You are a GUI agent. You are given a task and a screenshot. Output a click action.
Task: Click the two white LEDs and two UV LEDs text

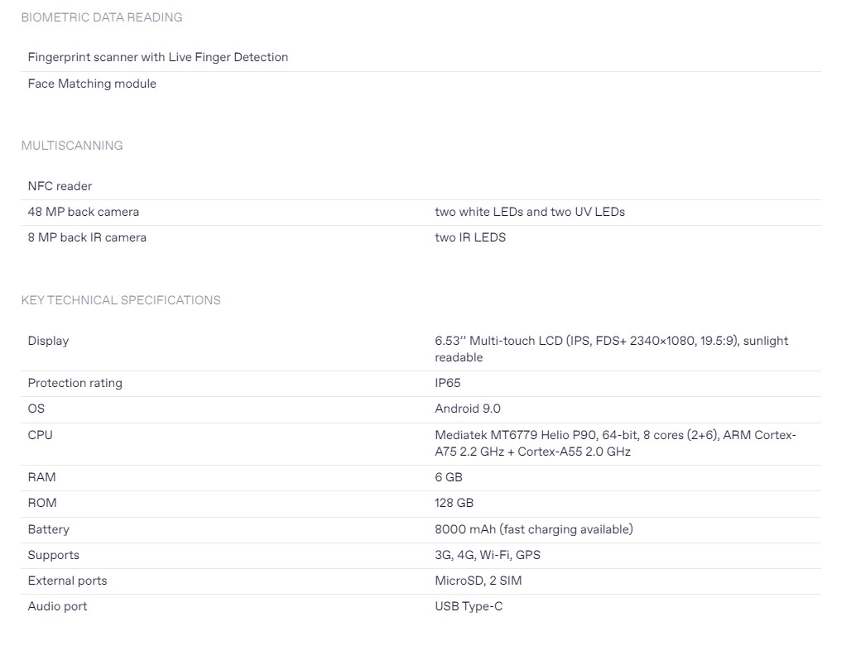530,212
